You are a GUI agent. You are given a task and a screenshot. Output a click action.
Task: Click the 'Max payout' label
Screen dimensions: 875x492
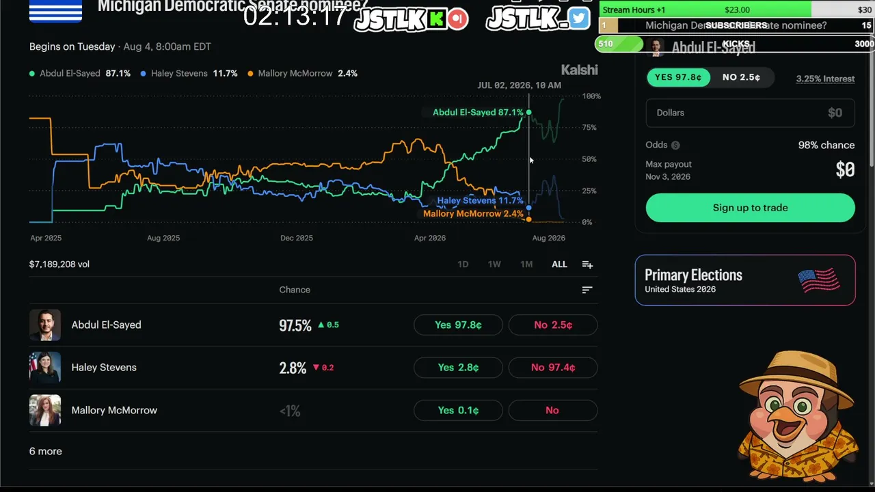coord(669,164)
